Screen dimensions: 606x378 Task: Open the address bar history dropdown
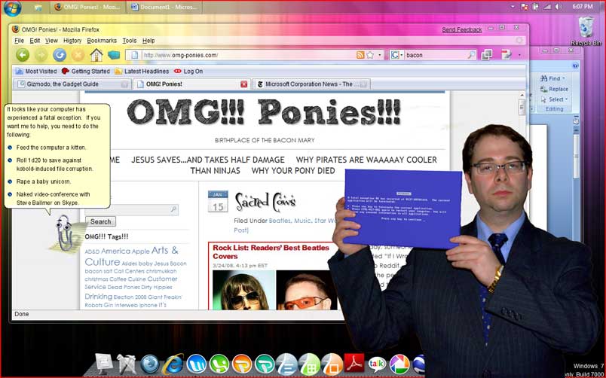(x=380, y=55)
